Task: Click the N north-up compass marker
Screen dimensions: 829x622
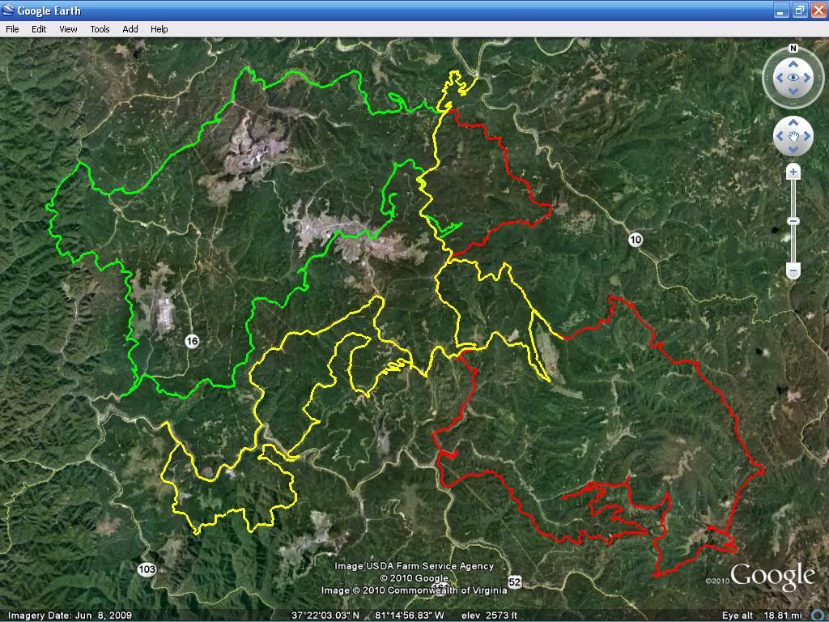Action: pos(793,48)
